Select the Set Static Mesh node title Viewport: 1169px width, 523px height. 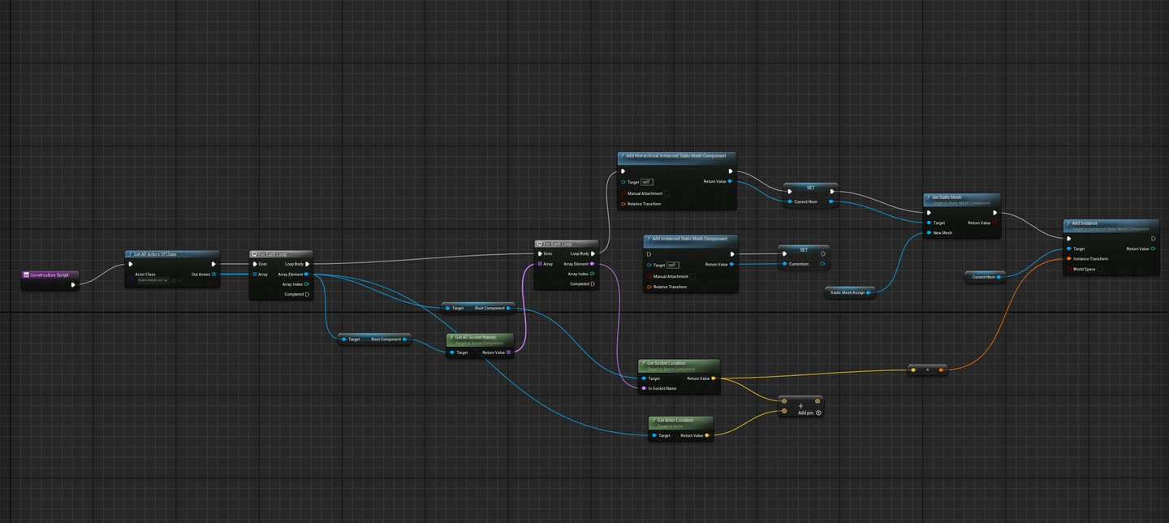[946, 197]
